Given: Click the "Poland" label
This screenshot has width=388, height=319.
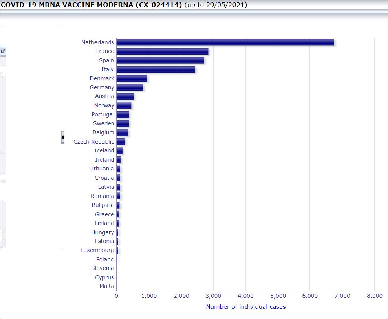Looking at the screenshot, I should coord(105,259).
